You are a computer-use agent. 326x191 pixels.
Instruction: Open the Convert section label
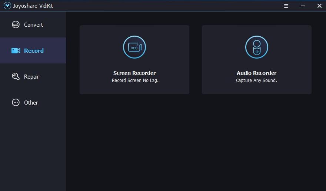pyautogui.click(x=33, y=25)
